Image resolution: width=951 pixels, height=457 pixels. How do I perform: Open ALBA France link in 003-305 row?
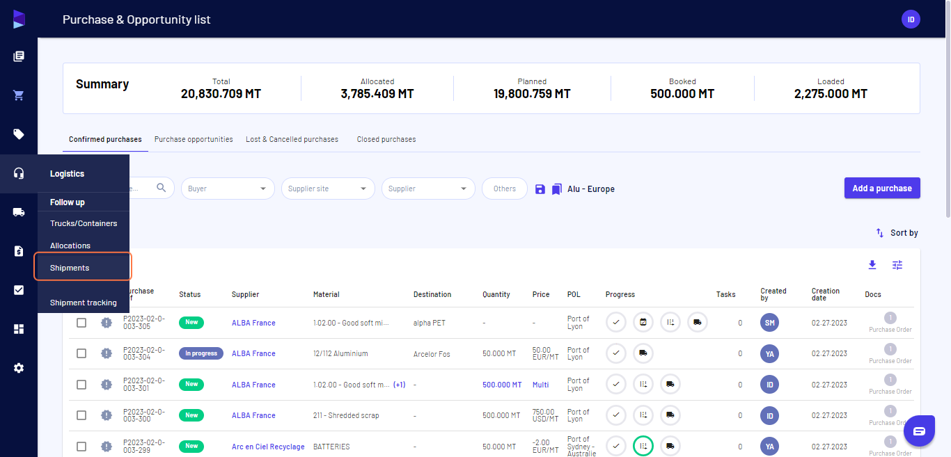[253, 323]
